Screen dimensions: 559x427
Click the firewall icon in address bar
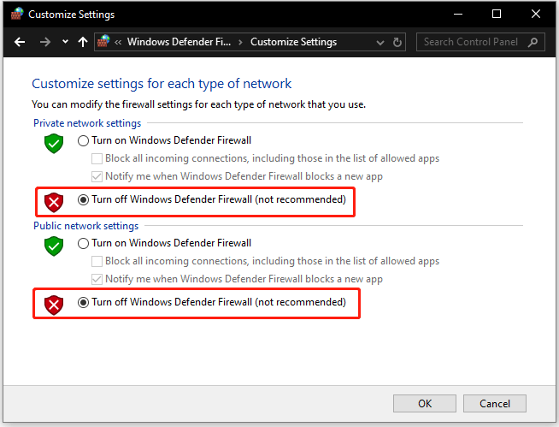[x=104, y=41]
